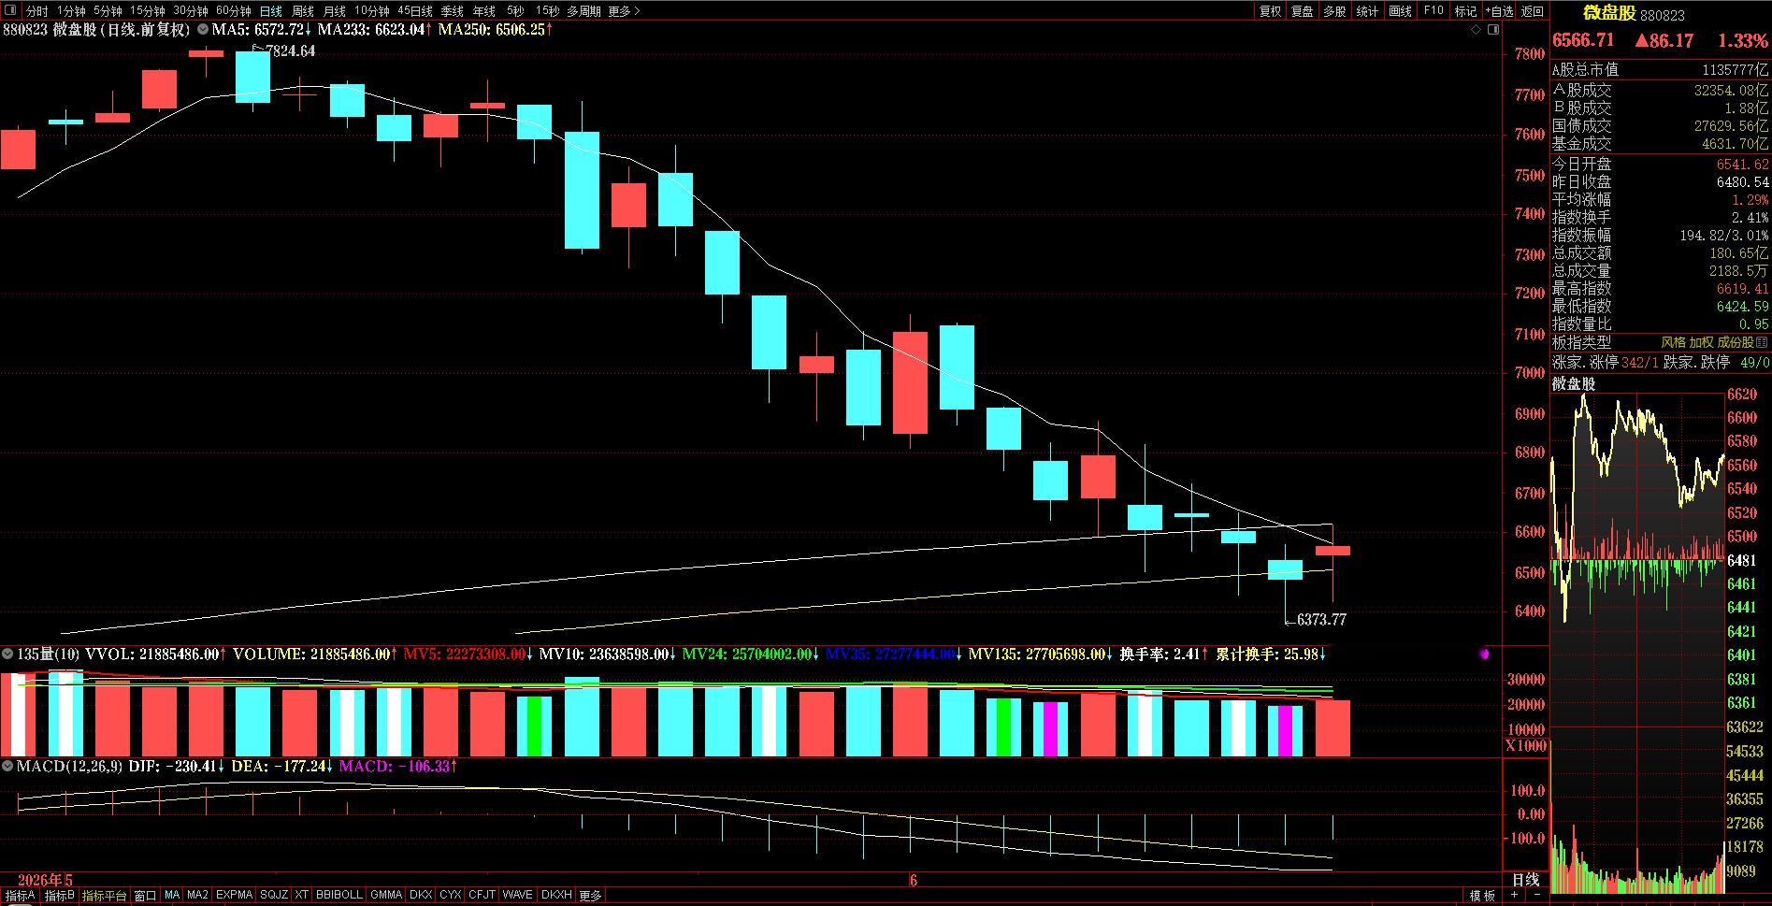1772x906 pixels.
Task: Click the 日线 label at bottom right
Action: pos(1525,880)
